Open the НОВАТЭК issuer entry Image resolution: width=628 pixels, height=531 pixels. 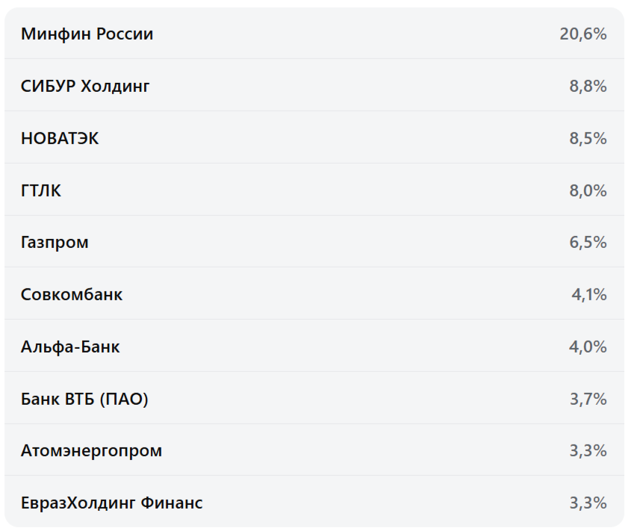tap(60, 138)
